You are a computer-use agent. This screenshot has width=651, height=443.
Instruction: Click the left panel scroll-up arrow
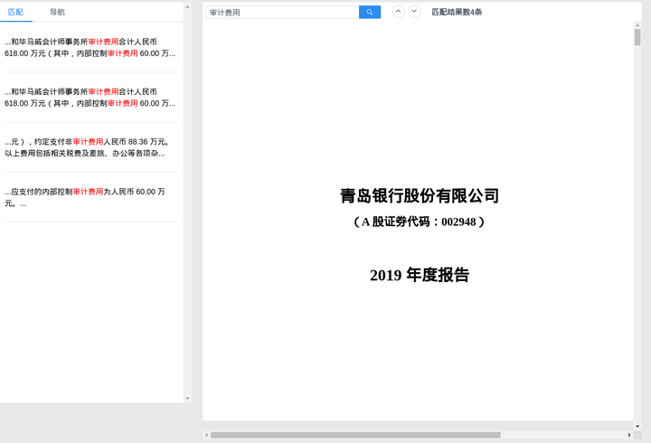pos(187,6)
